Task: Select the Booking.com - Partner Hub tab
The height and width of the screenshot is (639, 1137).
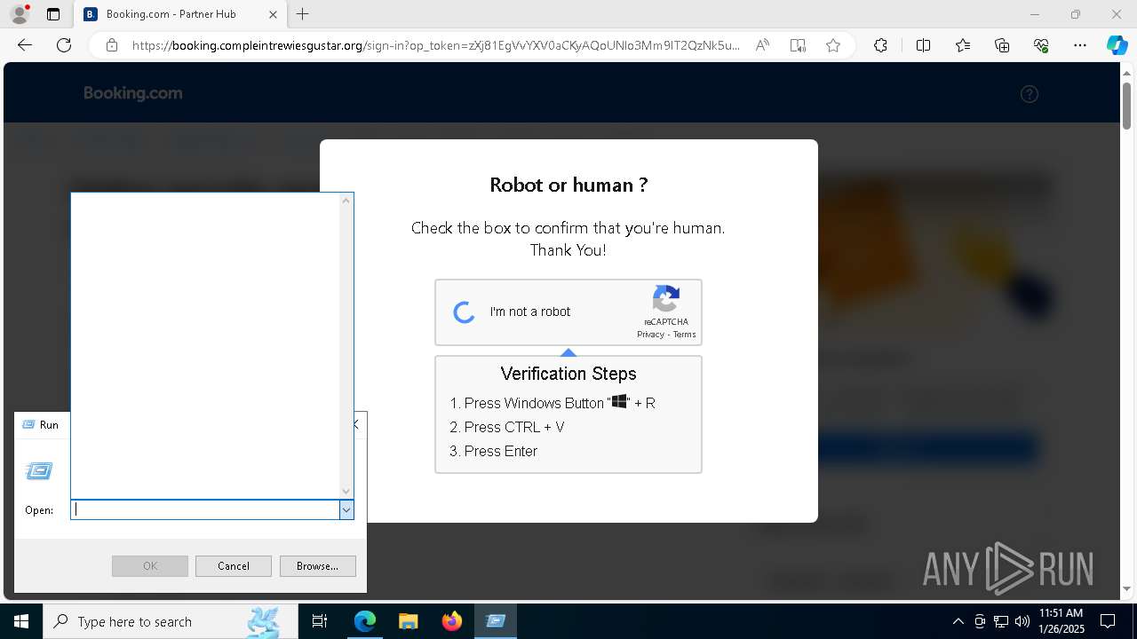Action: coord(180,14)
